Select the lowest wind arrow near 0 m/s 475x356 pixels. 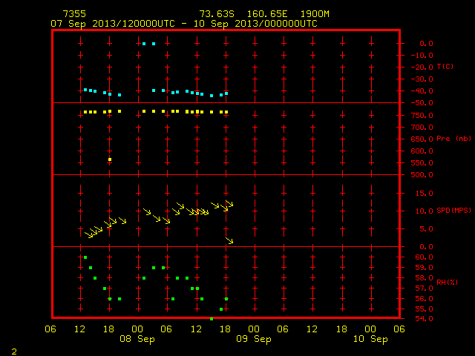click(x=229, y=240)
